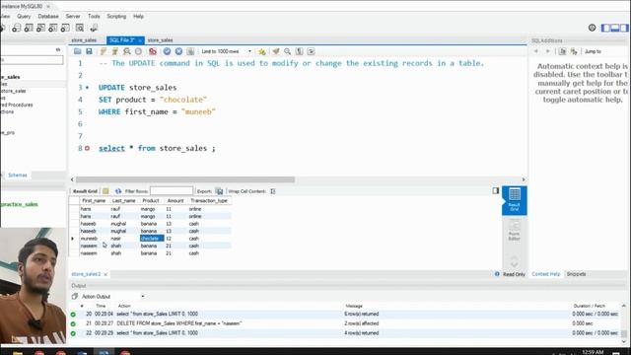Image resolution: width=631 pixels, height=355 pixels.
Task: Execute statement under cursor with lightning-cursor icon
Action: tap(114, 51)
